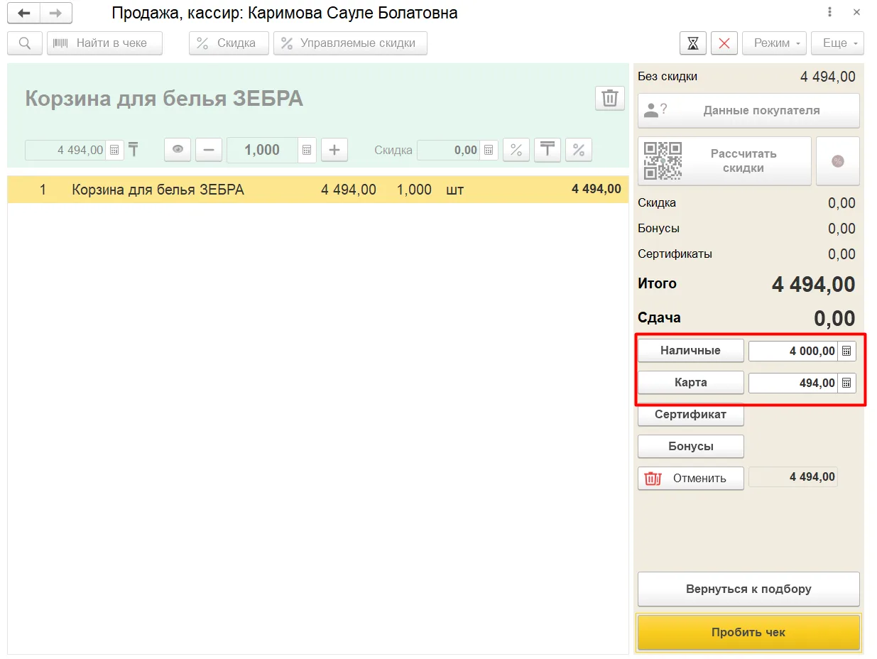Click 'Вернуться к подбору' button

748,589
